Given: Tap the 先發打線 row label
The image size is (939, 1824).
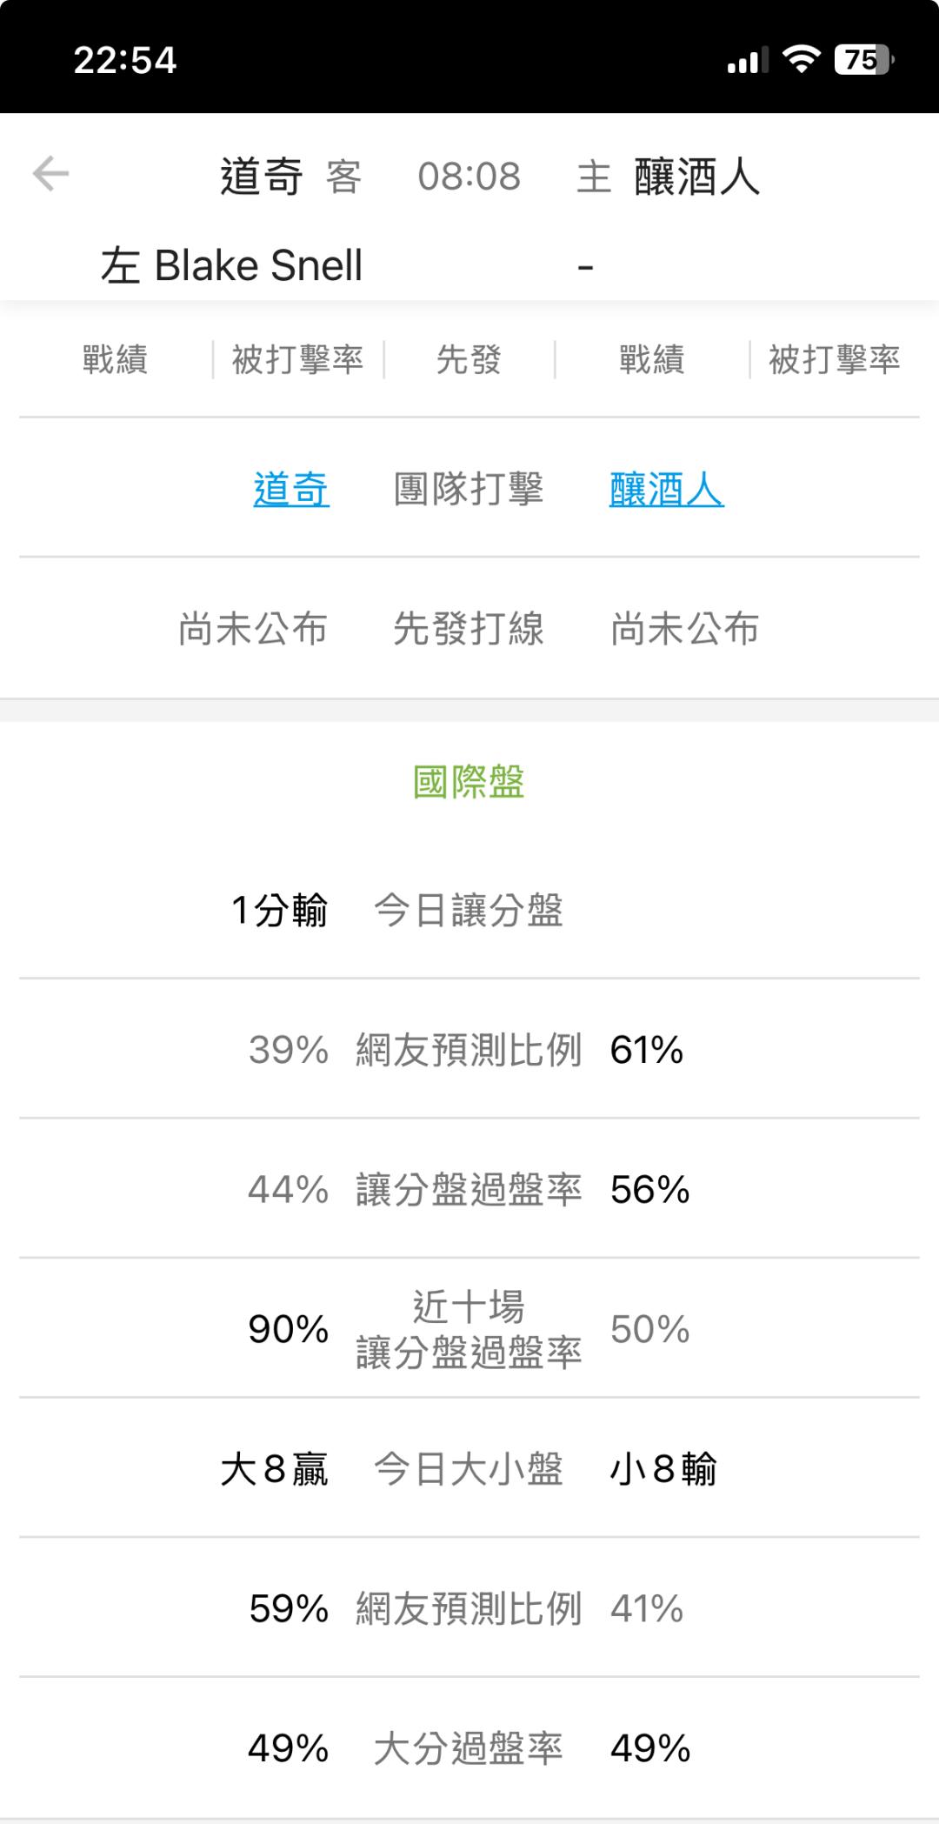Looking at the screenshot, I should 469,629.
